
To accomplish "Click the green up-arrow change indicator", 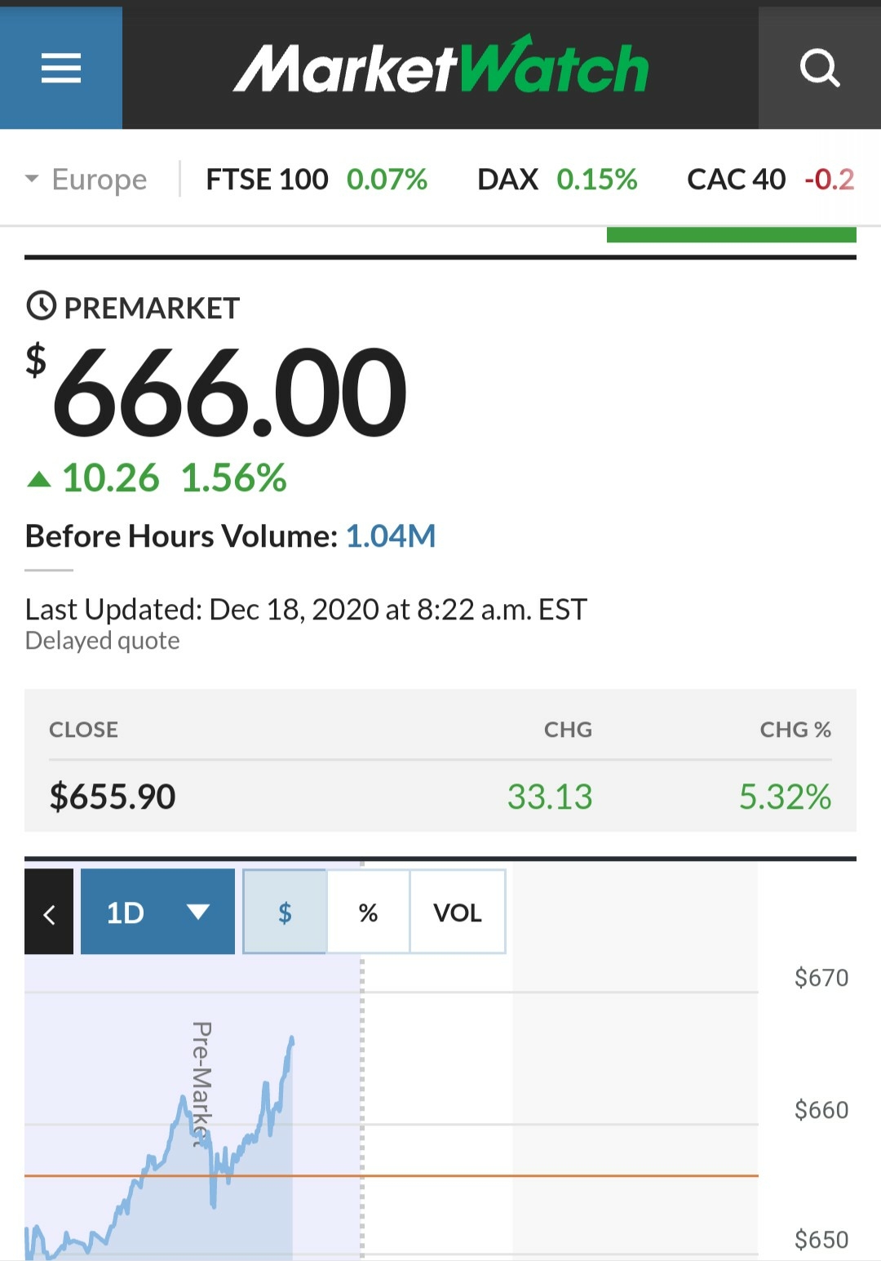I will [39, 479].
